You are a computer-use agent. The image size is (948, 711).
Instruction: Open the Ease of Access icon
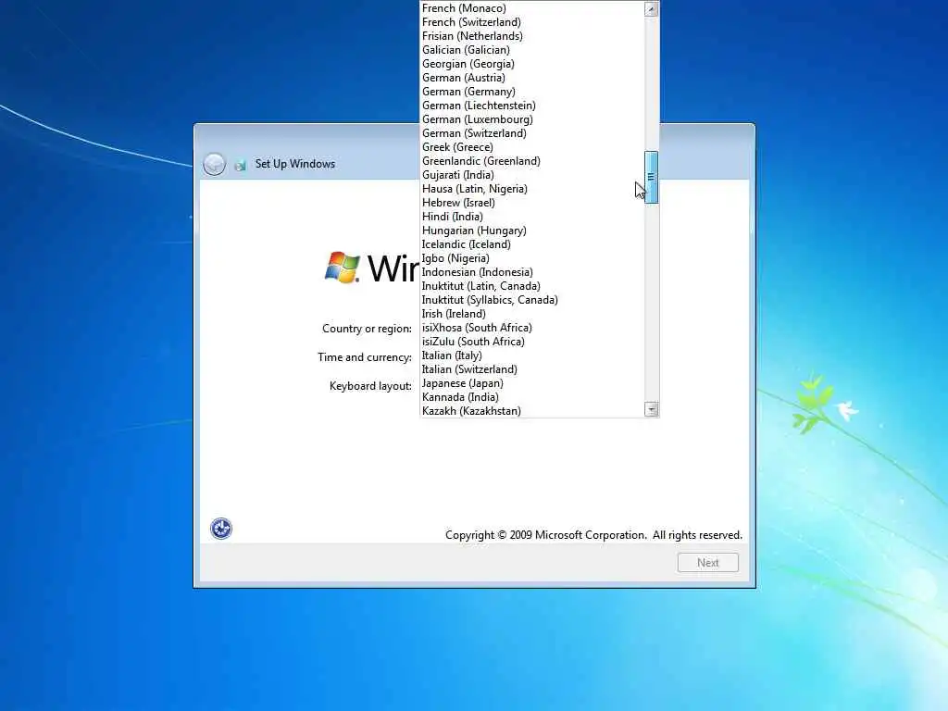click(x=221, y=529)
